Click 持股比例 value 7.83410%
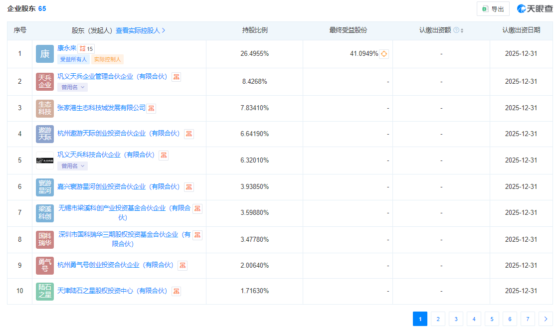This screenshot has height=331, width=560. click(x=254, y=108)
